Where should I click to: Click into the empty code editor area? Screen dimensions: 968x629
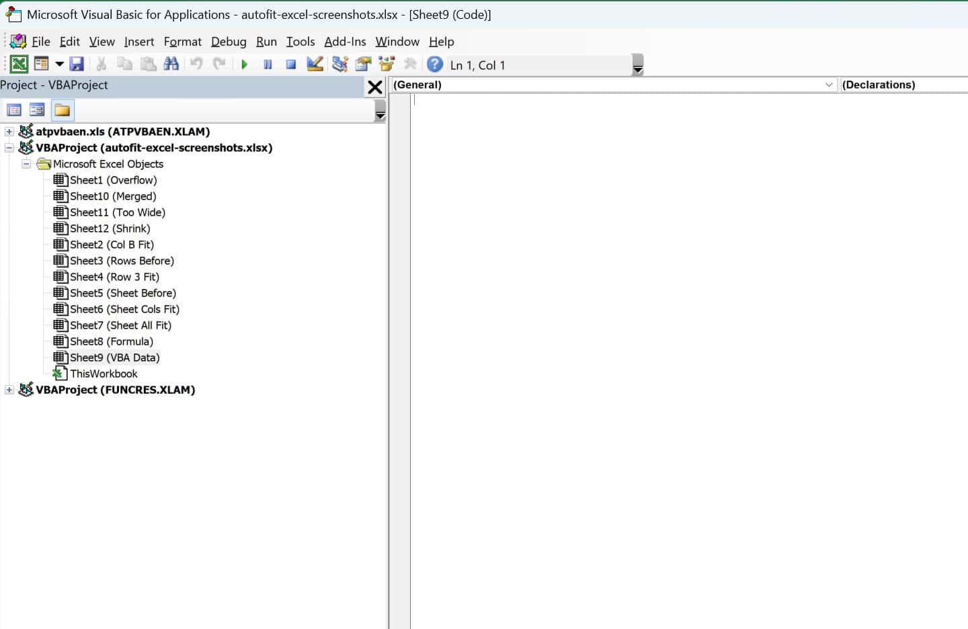coord(689,363)
